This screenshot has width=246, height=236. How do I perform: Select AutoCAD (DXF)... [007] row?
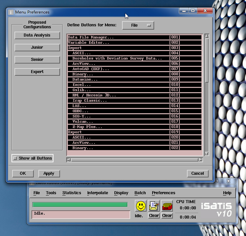coord(134,69)
